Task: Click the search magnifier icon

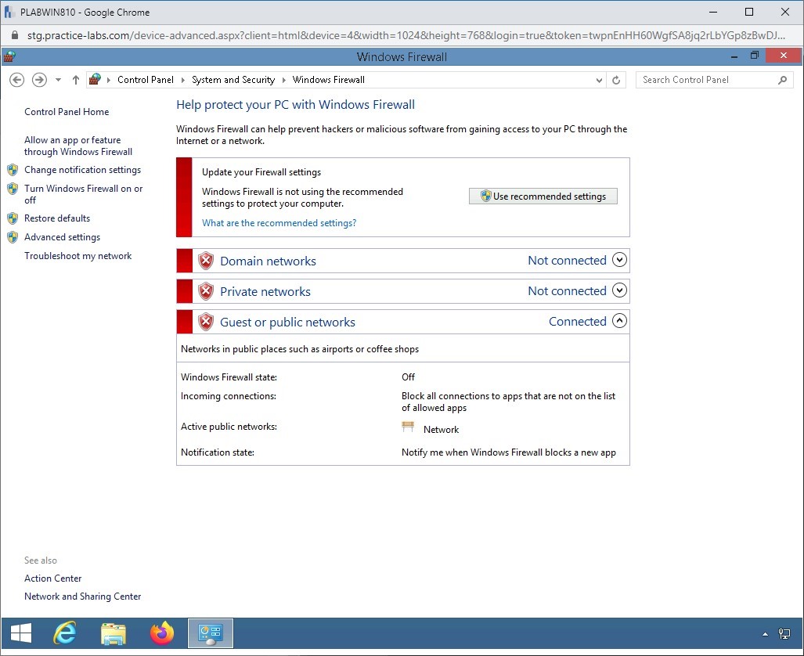Action: coord(782,80)
